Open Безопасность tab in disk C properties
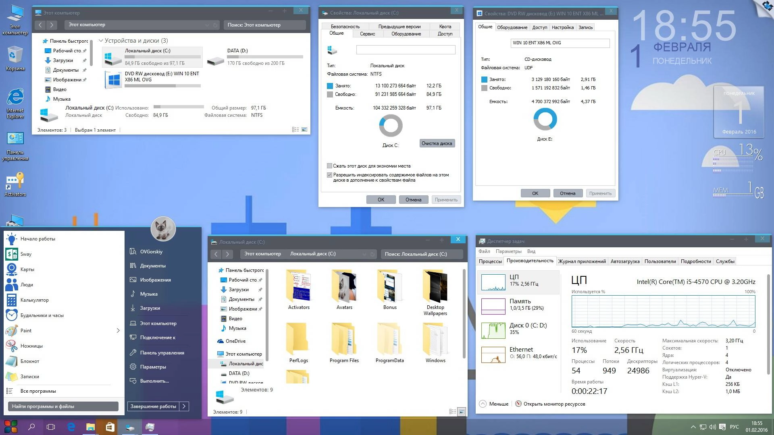The height and width of the screenshot is (435, 774). pos(345,27)
